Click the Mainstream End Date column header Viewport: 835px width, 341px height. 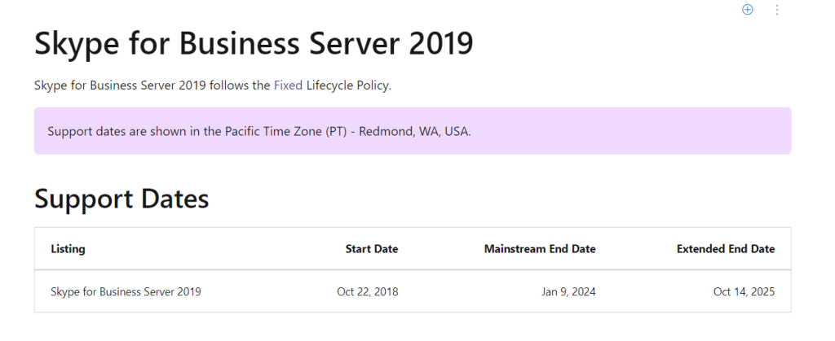[x=540, y=249]
